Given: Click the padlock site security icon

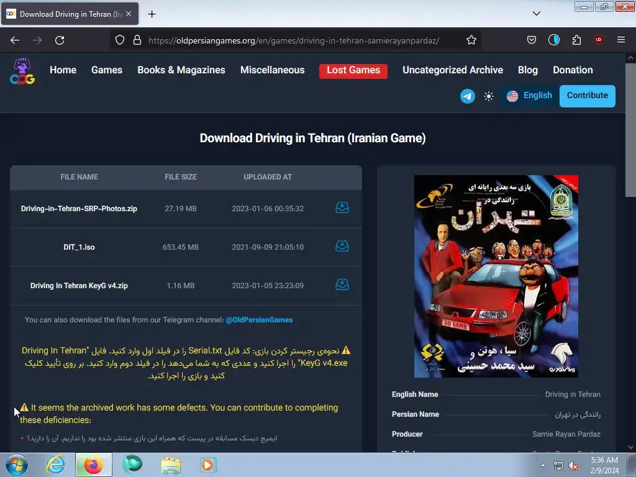Looking at the screenshot, I should [137, 40].
